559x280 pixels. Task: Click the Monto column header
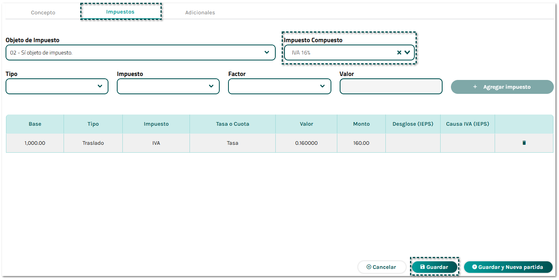pyautogui.click(x=361, y=124)
